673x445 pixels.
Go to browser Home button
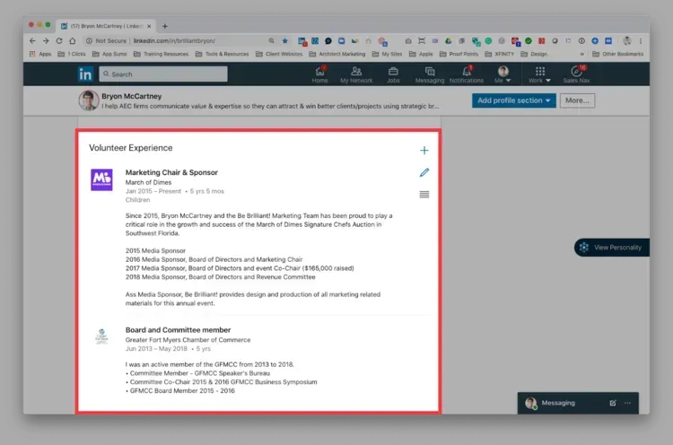73,40
